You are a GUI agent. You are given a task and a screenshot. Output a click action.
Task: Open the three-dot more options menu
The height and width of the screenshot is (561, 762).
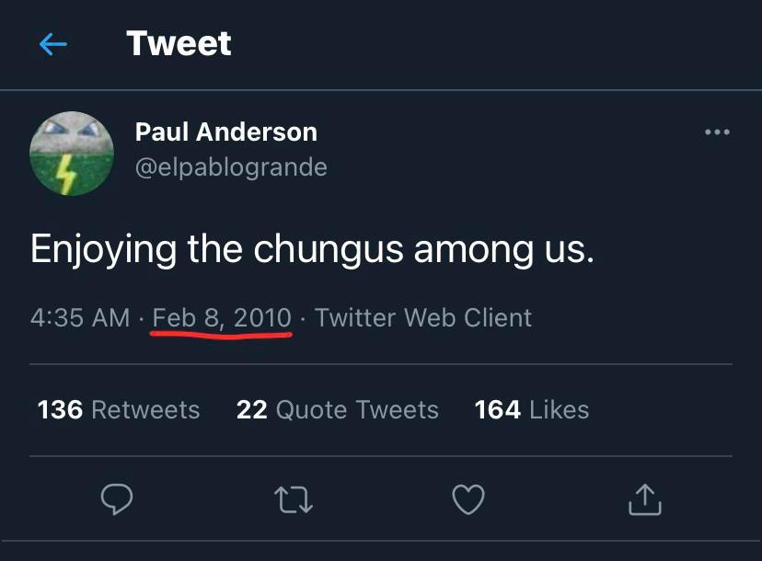pos(717,132)
